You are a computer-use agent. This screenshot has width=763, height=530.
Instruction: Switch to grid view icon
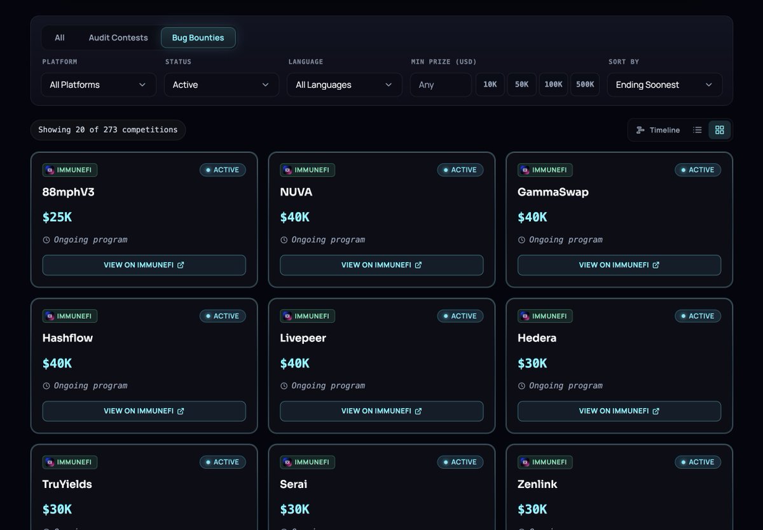click(x=720, y=130)
